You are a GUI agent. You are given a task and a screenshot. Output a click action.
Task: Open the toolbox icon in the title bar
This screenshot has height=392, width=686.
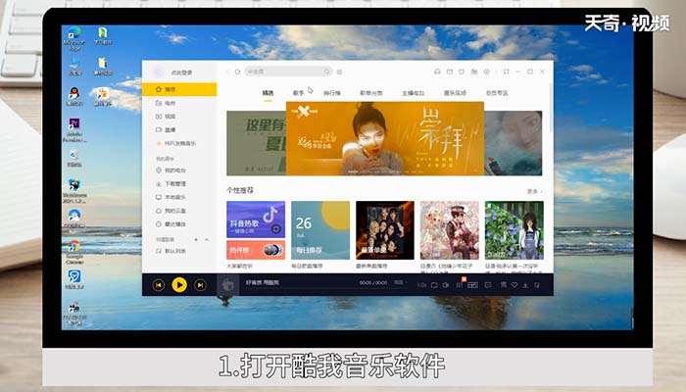tap(474, 72)
